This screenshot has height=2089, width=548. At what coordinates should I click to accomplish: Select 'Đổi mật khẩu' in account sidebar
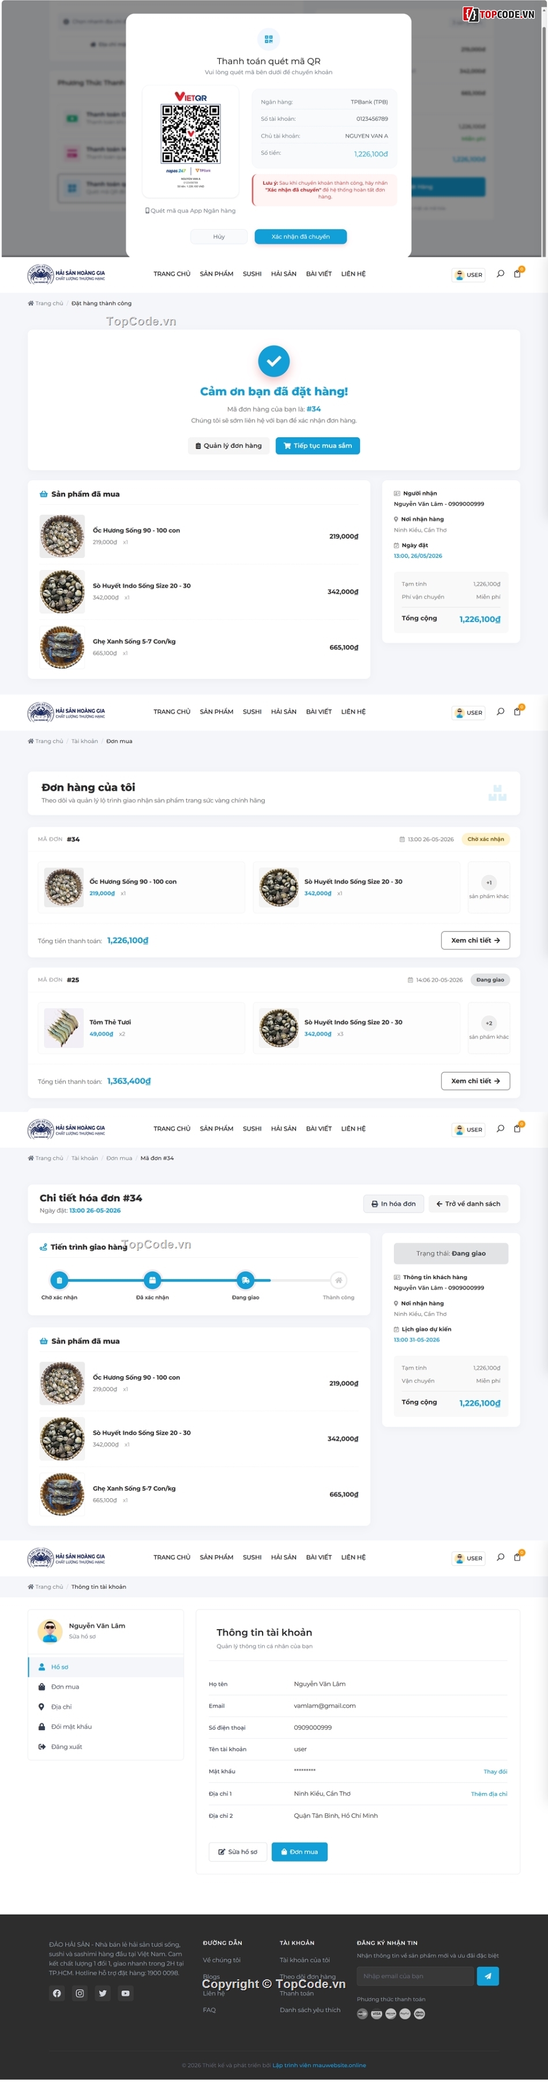click(106, 1727)
